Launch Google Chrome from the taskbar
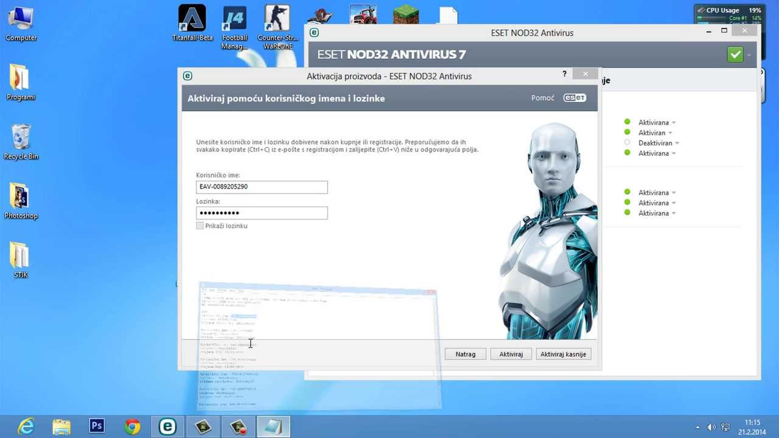The image size is (779, 438). [x=132, y=426]
